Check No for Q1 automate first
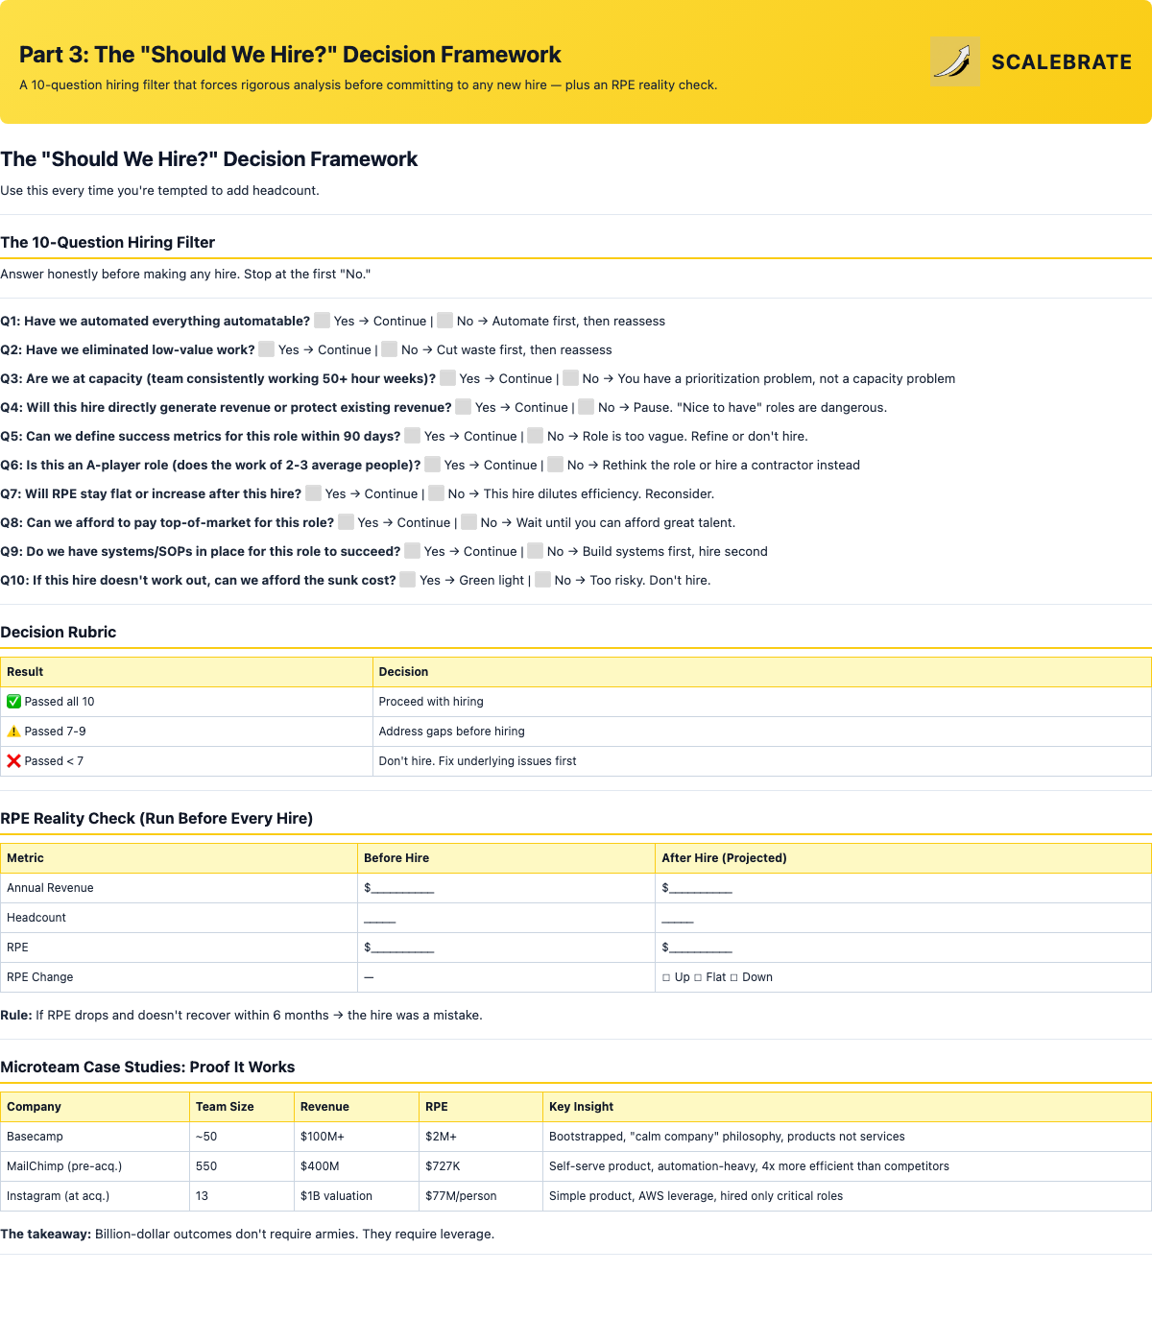The image size is (1152, 1344). click(445, 321)
